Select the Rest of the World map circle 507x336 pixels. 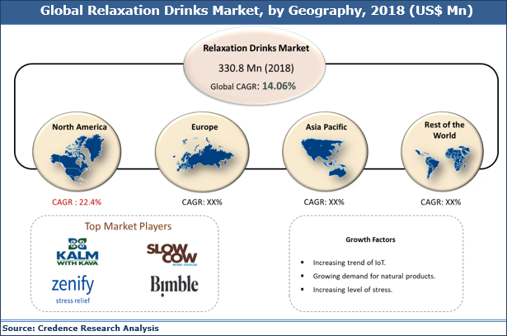tap(439, 154)
